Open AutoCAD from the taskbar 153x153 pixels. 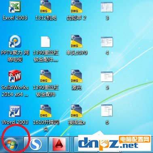point(59,145)
